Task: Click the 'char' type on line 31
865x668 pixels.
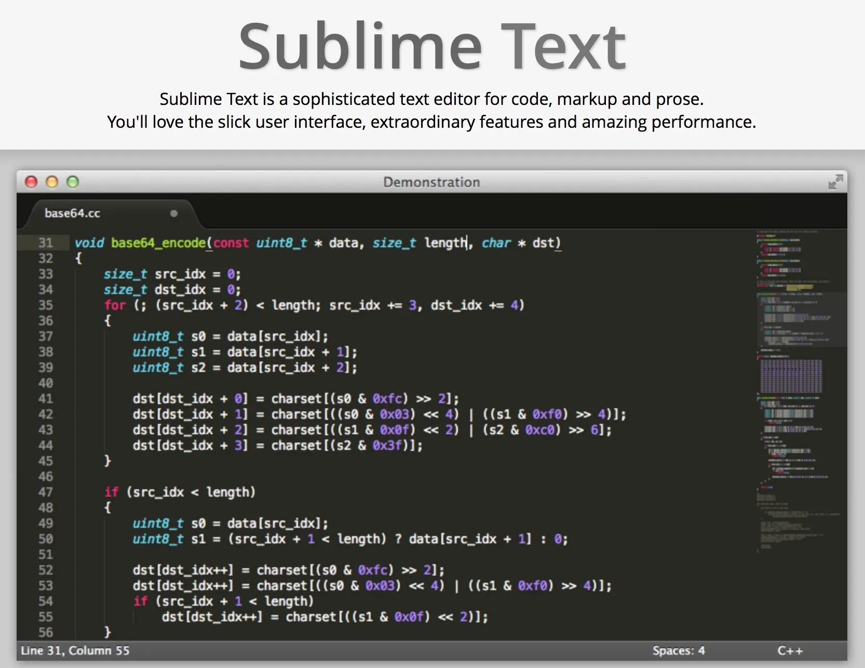Action: coord(496,243)
